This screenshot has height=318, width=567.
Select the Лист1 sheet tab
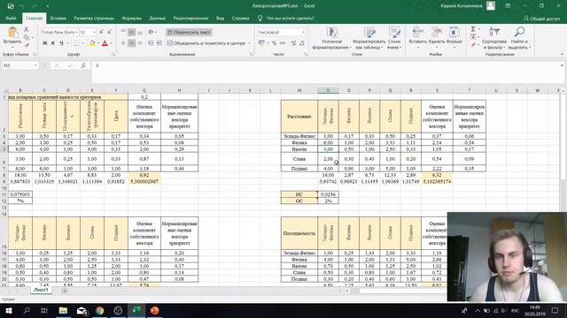(41, 290)
